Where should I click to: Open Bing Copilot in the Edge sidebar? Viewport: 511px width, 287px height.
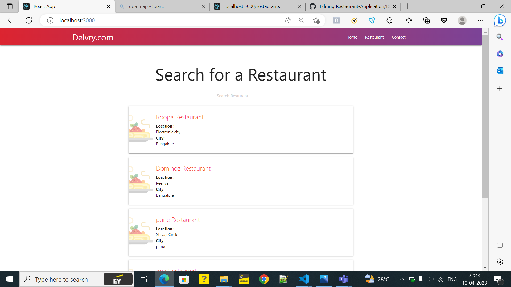tap(500, 20)
